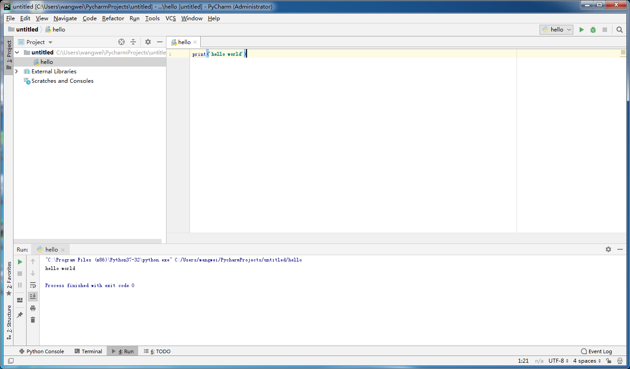
Task: Open the Edit menu
Action: coord(25,18)
